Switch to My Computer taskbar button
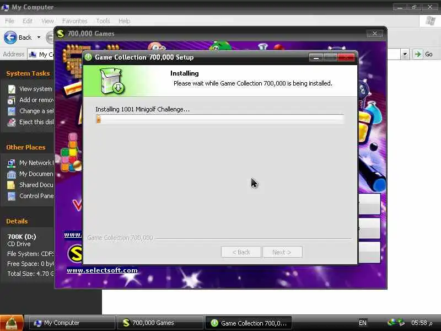Viewport: 441px width, 331px height. [73, 323]
